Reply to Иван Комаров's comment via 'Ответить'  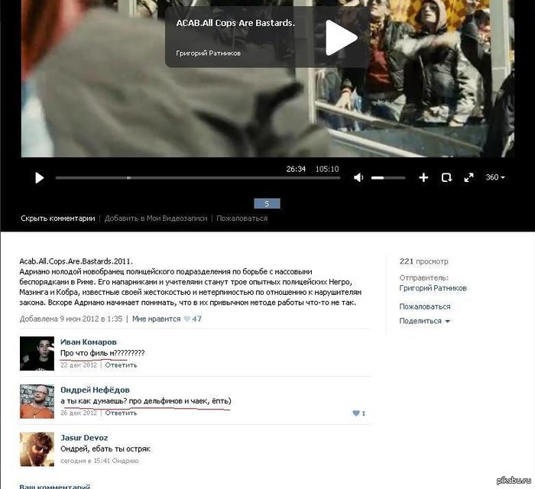coord(121,365)
